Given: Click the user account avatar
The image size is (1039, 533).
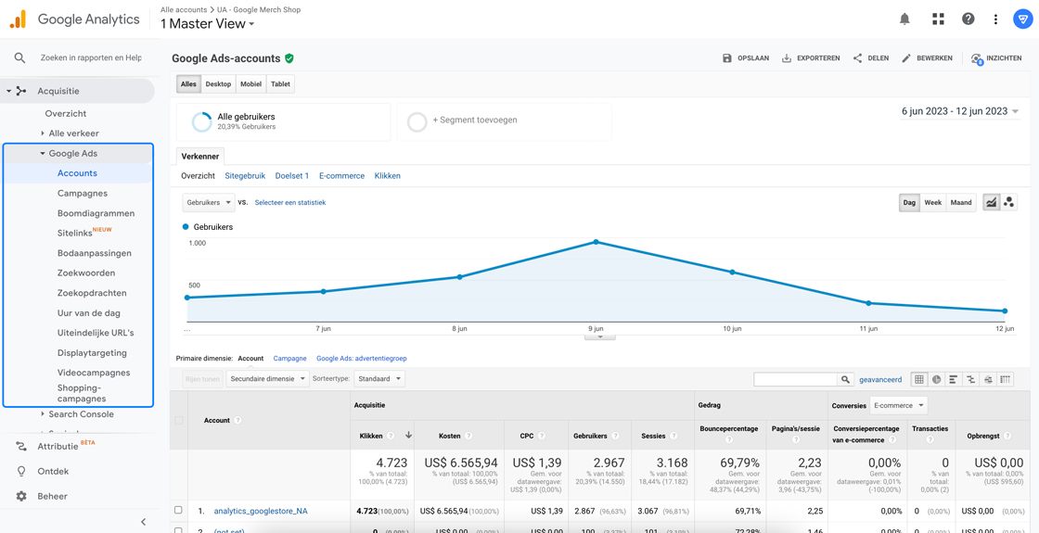Looking at the screenshot, I should [1021, 19].
